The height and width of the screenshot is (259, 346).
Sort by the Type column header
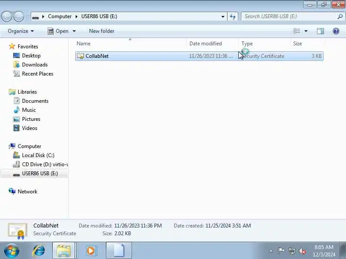click(264, 44)
